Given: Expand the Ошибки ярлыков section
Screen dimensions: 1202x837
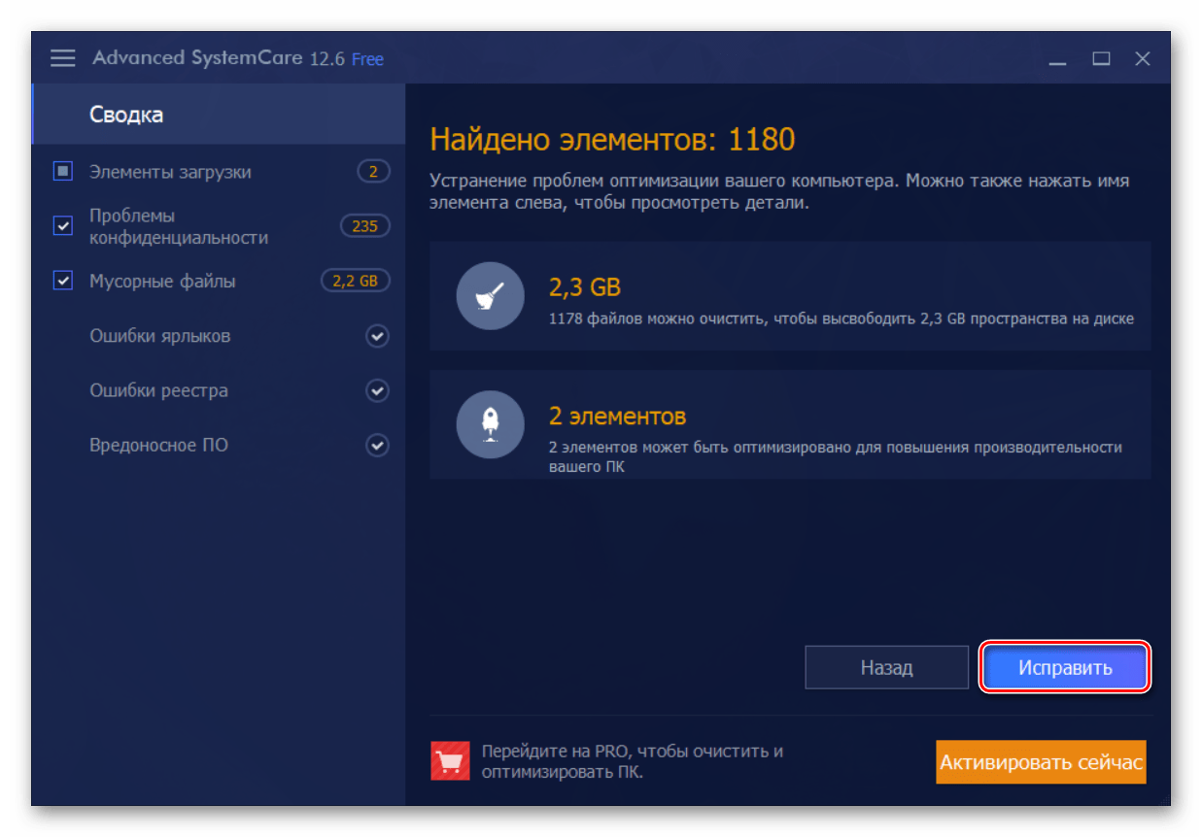Looking at the screenshot, I should tap(377, 336).
